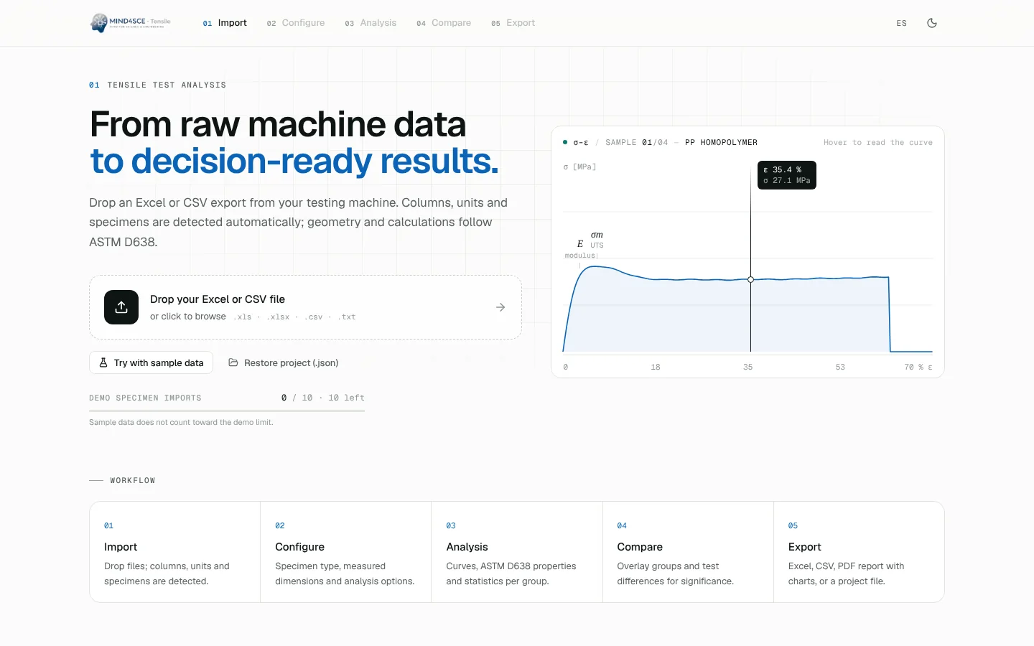The width and height of the screenshot is (1034, 646).
Task: Switch to the Analysis tab
Action: (x=371, y=23)
